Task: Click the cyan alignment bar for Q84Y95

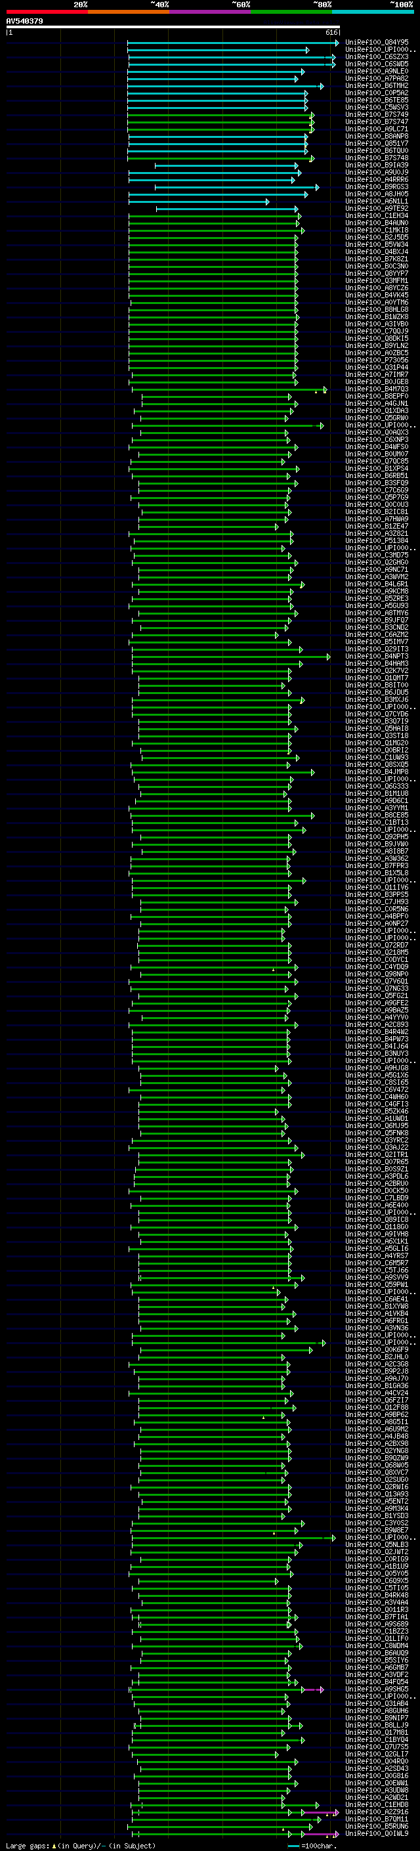Action: click(234, 43)
